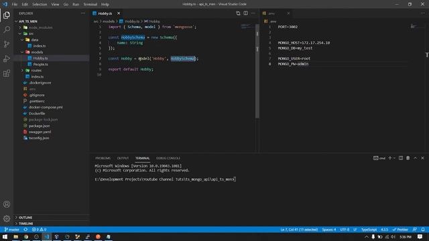
Task: Open docker-compose.yml file
Action: pyautogui.click(x=52, y=107)
